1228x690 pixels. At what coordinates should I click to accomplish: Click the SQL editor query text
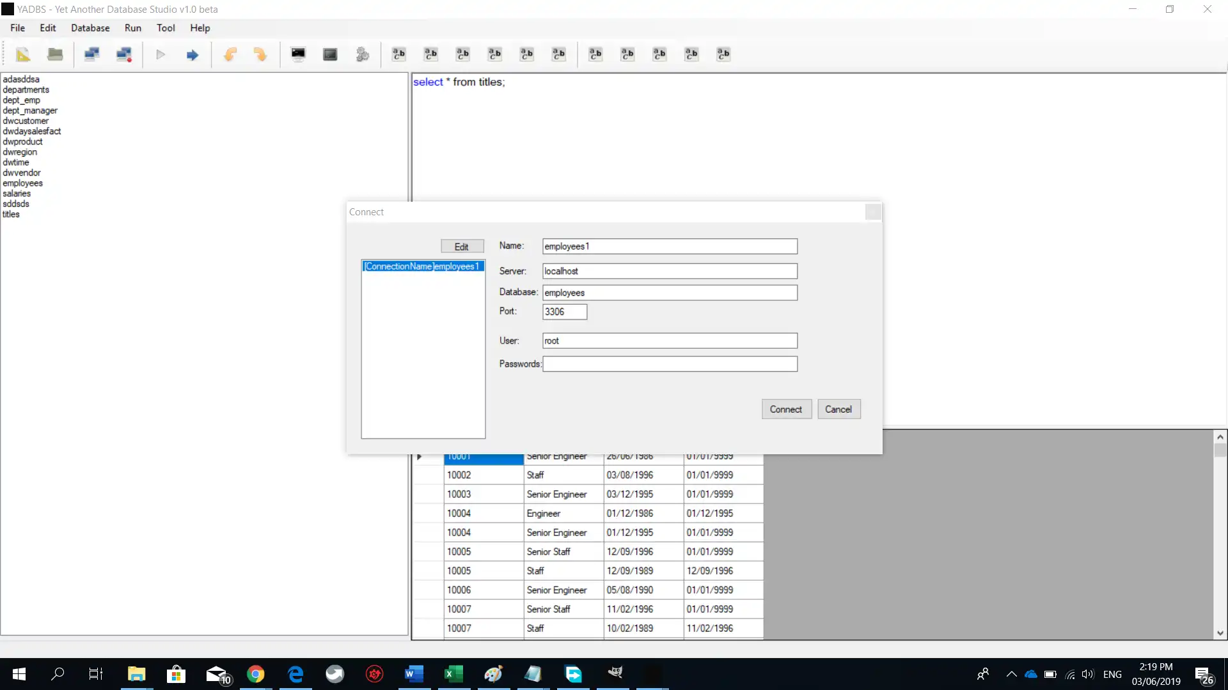[459, 82]
